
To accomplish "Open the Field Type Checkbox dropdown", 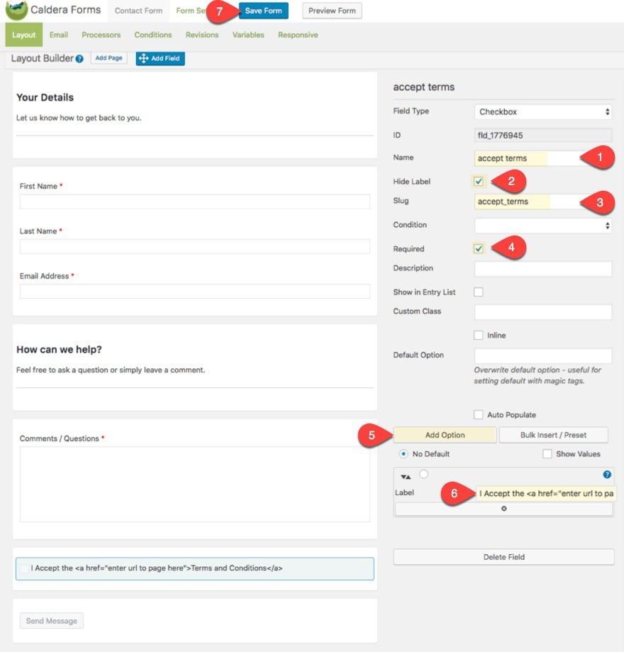I will (542, 112).
